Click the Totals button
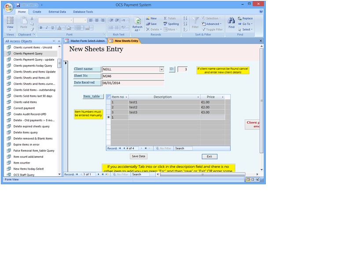The image size is (338, 270). (x=170, y=18)
